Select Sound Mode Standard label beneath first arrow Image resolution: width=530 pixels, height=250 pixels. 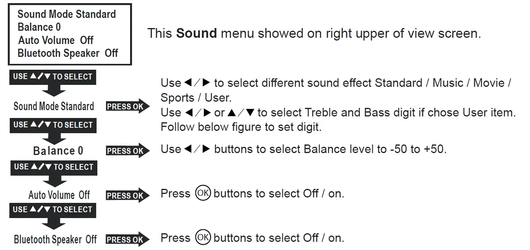(54, 106)
